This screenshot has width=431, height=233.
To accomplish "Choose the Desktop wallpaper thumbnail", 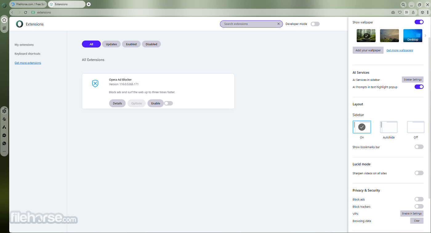I will pos(413,36).
